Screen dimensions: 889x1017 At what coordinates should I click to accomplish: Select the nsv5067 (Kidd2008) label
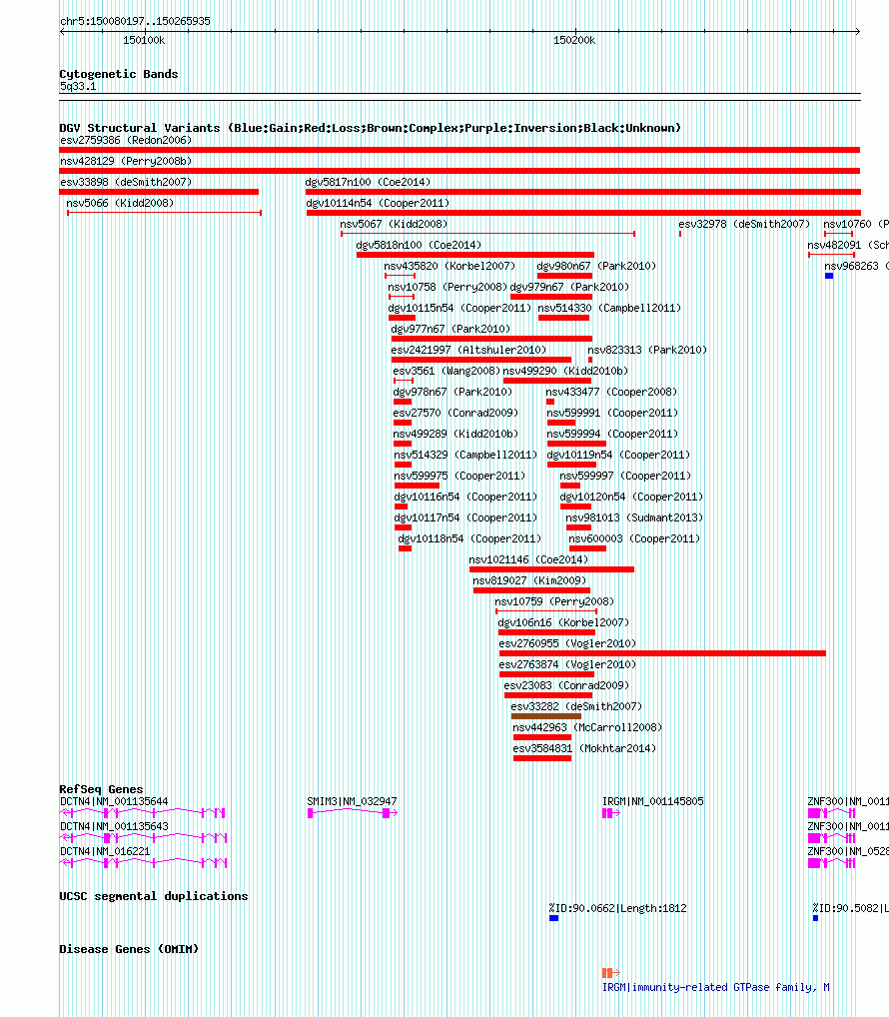click(394, 224)
